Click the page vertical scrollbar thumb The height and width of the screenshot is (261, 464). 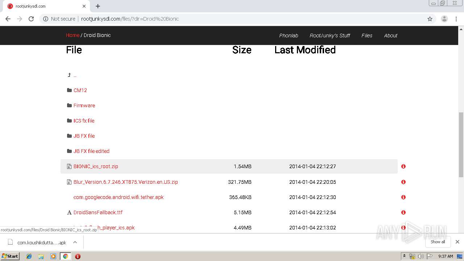click(461, 145)
